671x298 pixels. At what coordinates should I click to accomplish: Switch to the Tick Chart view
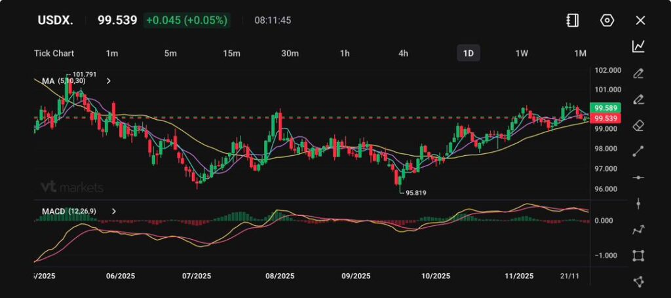point(54,53)
